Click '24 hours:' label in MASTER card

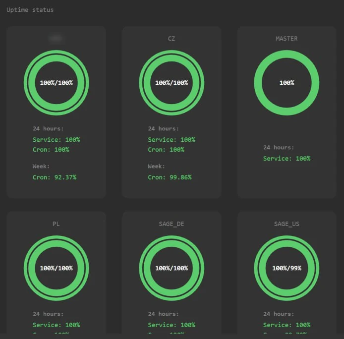coord(279,148)
